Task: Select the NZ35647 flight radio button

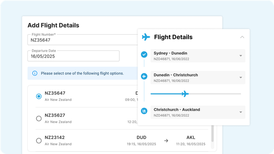Action: pos(39,96)
